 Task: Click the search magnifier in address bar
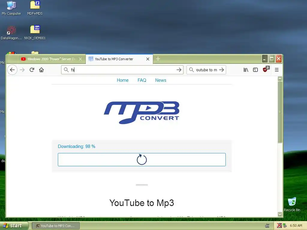pyautogui.click(x=66, y=70)
